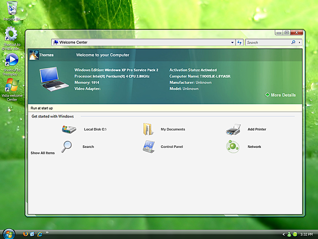This screenshot has width=318, height=239.
Task: Click the Welcome to your Computer heading
Action: point(103,55)
